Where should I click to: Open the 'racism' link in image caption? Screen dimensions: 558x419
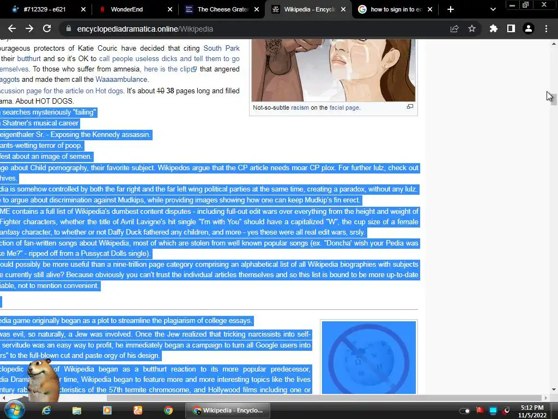[300, 107]
